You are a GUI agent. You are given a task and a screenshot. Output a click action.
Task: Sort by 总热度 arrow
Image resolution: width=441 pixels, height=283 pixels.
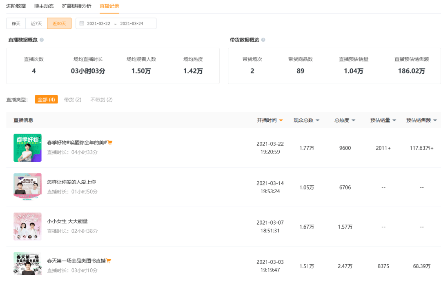[354, 120]
